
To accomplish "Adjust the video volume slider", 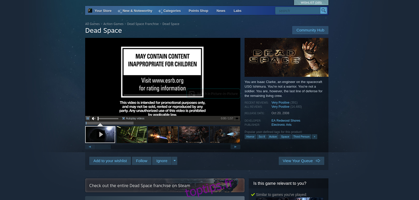I will [108, 119].
